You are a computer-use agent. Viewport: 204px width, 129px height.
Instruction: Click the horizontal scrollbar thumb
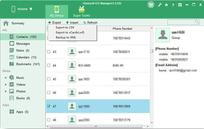[96, 126]
